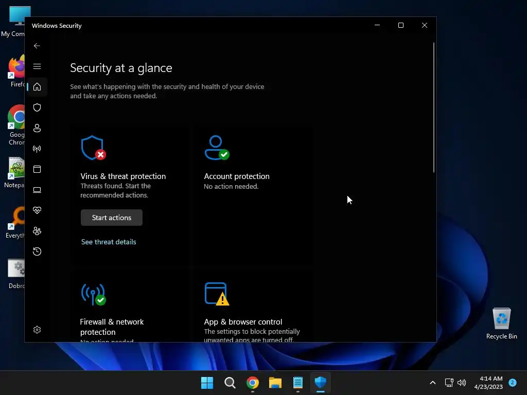Select the Home sidebar icon
Screen dimensions: 527x395
click(37, 87)
